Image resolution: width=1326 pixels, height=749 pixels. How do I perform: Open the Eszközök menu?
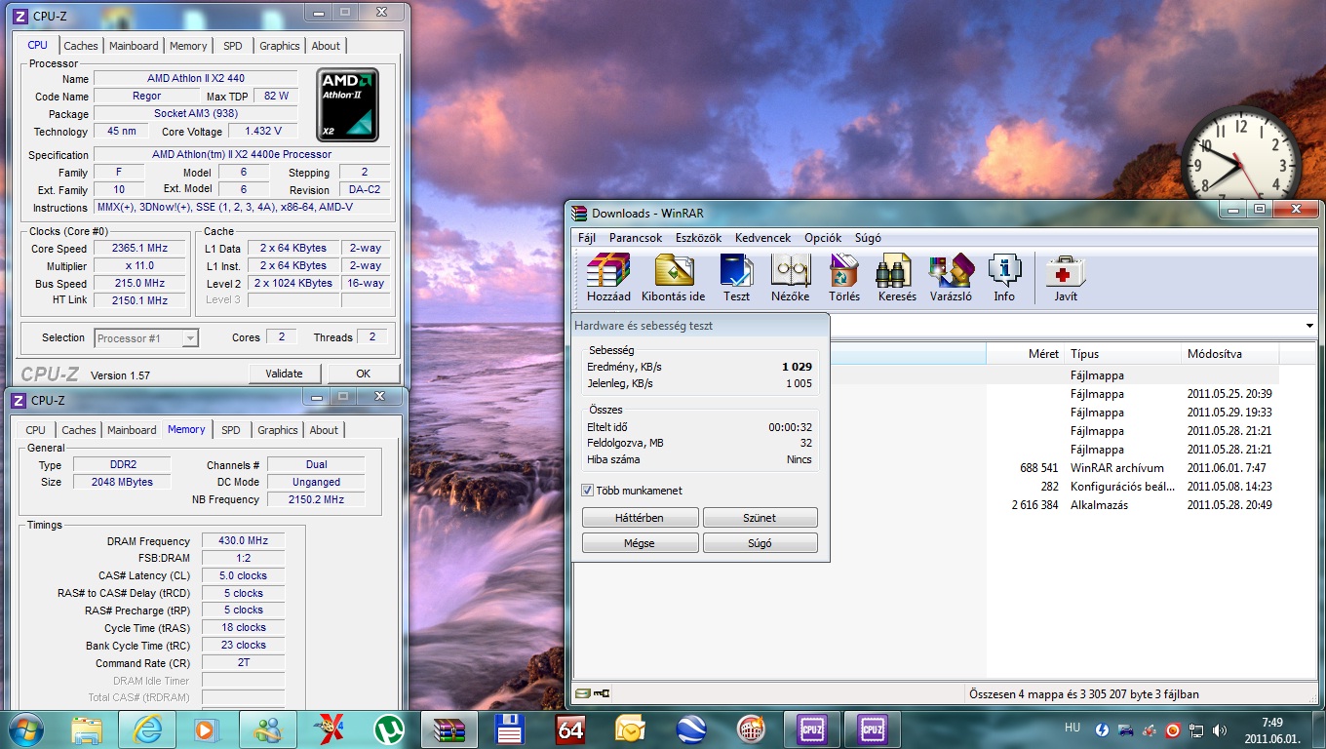coord(698,238)
